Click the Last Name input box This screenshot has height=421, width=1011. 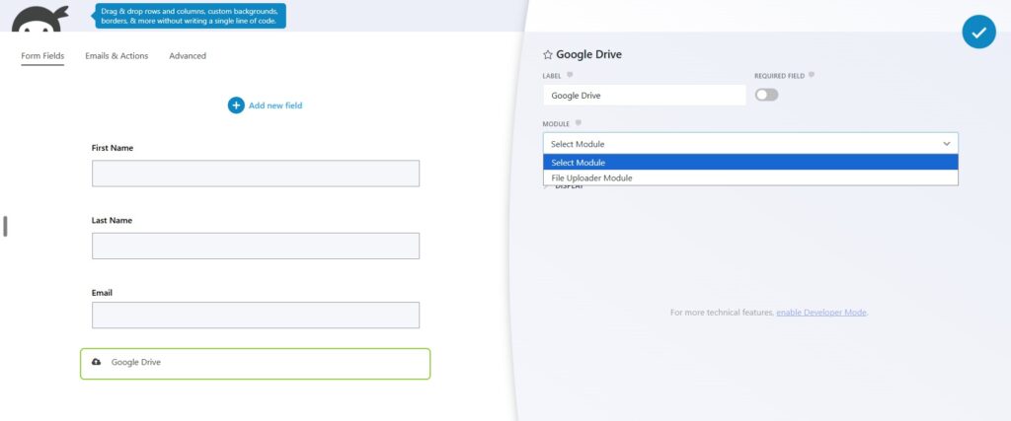click(256, 246)
